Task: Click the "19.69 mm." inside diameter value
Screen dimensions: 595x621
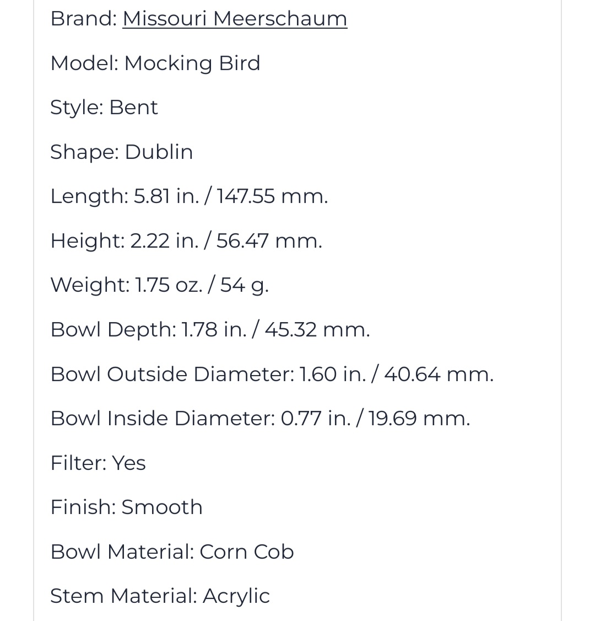Action: [x=419, y=419]
